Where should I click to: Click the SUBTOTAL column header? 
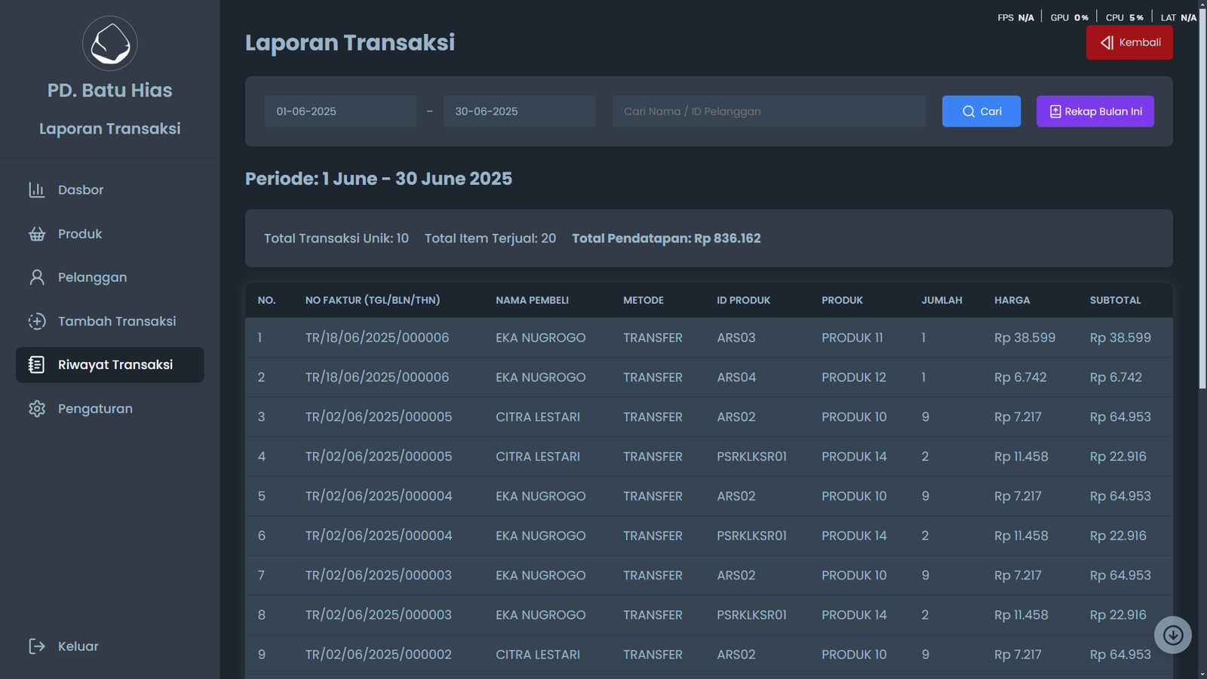[x=1115, y=300]
